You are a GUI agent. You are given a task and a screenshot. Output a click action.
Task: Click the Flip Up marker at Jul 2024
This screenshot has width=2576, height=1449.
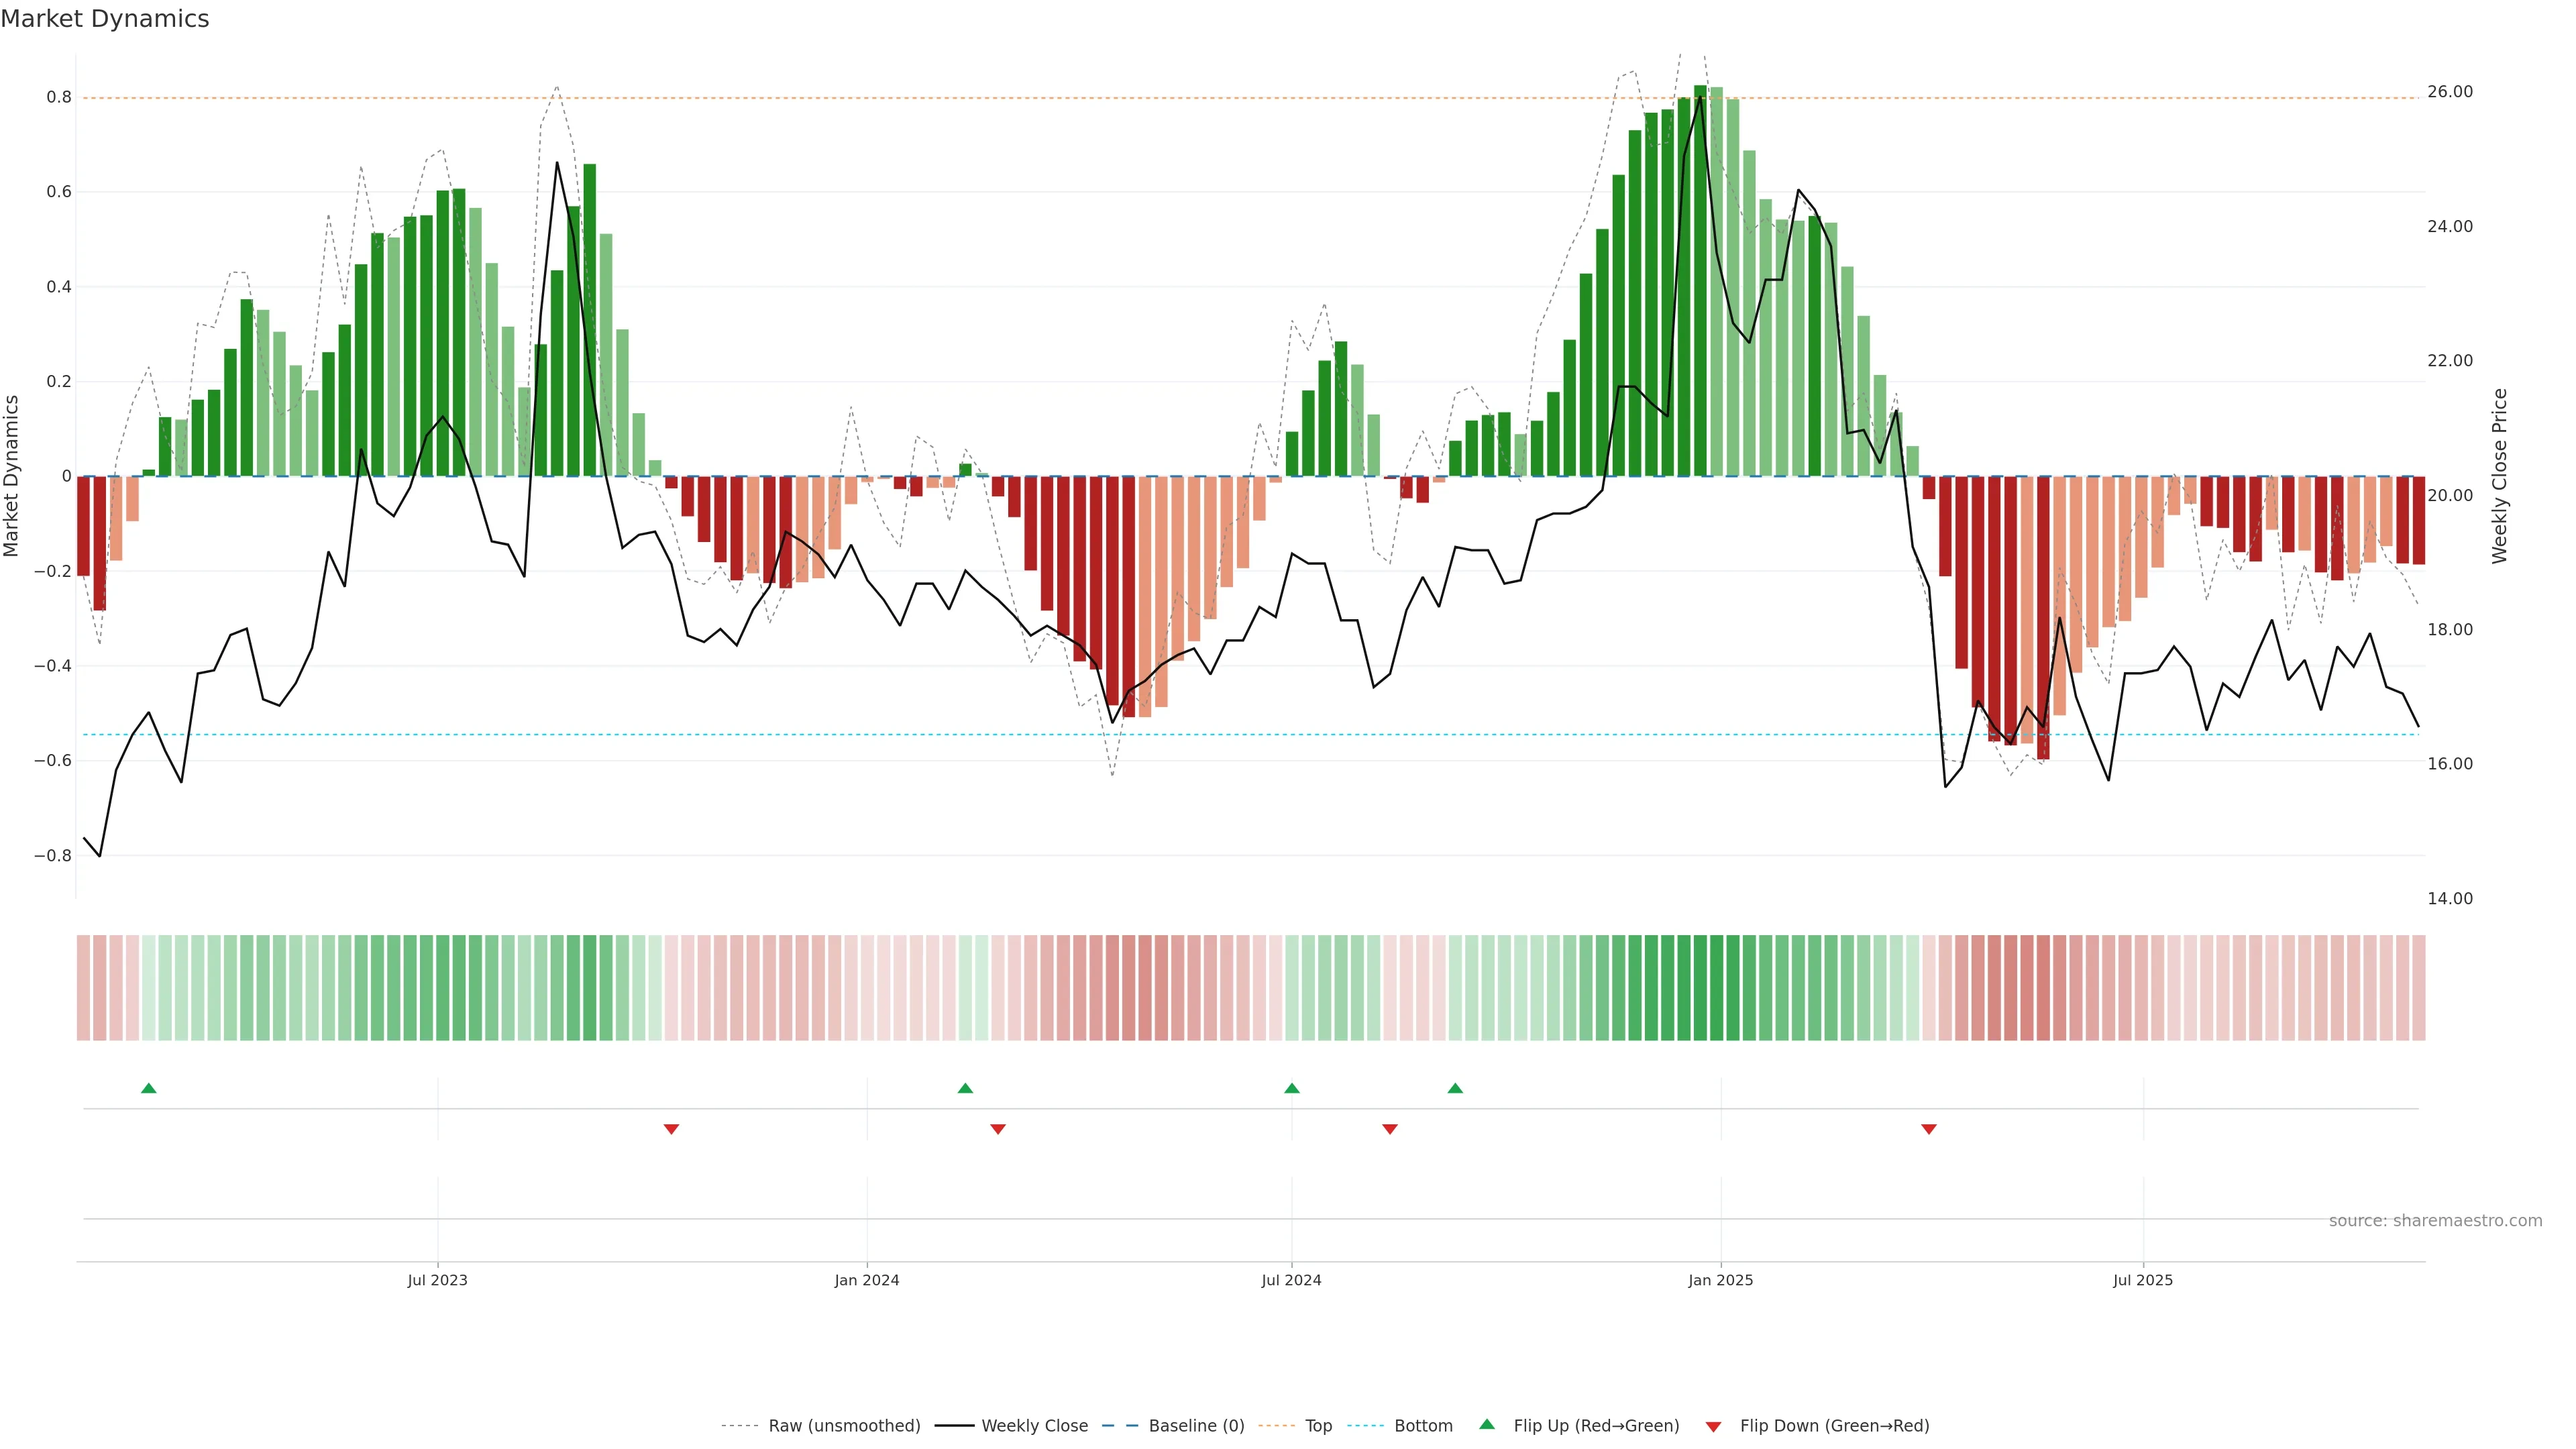pyautogui.click(x=1292, y=1088)
